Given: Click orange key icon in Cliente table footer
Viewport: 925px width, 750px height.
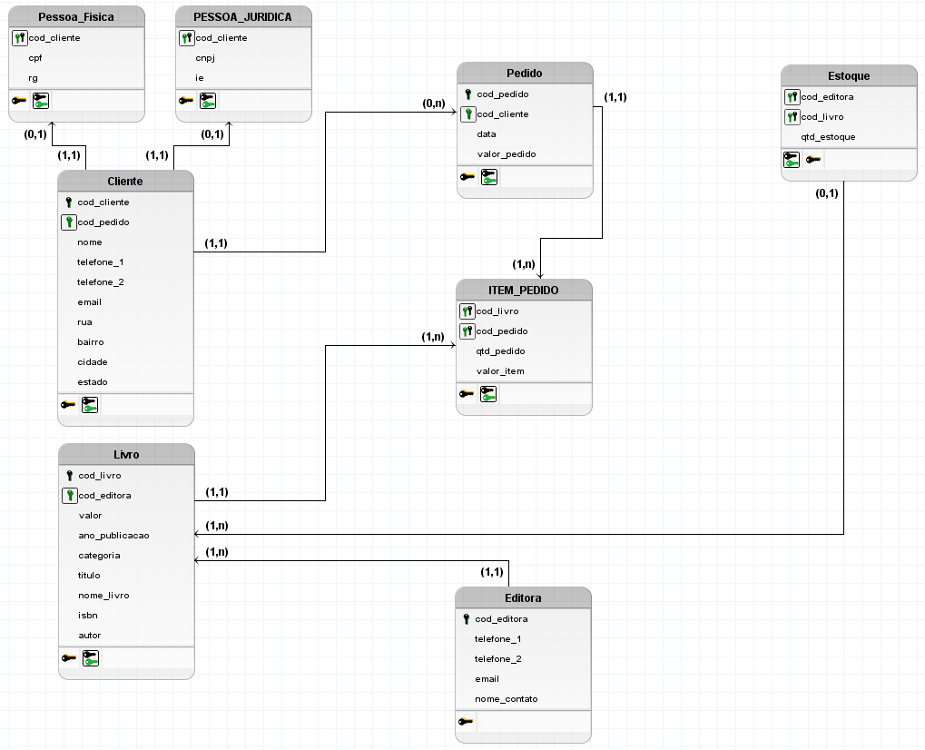Looking at the screenshot, I should pyautogui.click(x=68, y=405).
